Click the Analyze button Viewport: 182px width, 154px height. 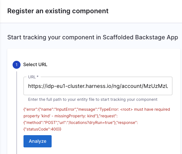click(37, 141)
